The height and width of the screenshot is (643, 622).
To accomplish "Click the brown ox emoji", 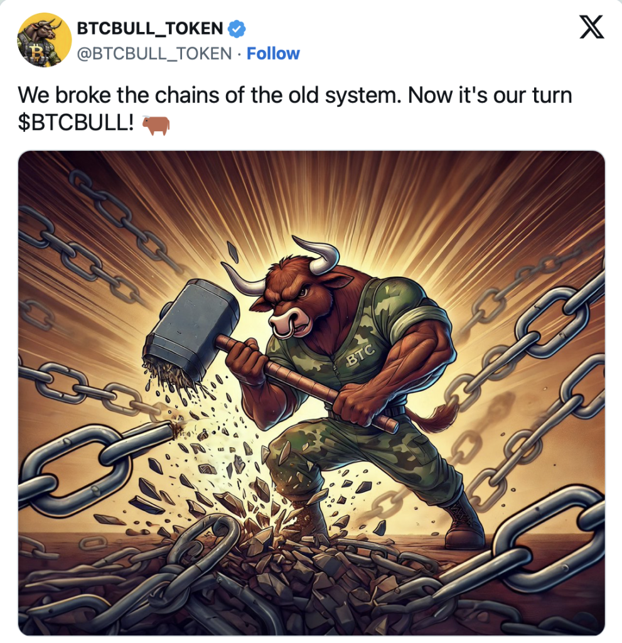I will pos(156,126).
